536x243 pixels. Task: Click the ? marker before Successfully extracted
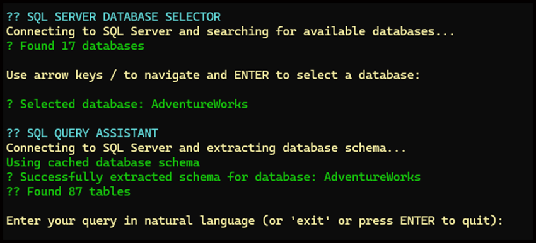(9, 177)
